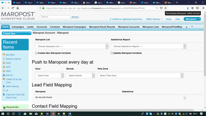Bookmark this page with the star icon
Image resolution: width=206 pixels, height=116 pixels.
tap(165, 8)
